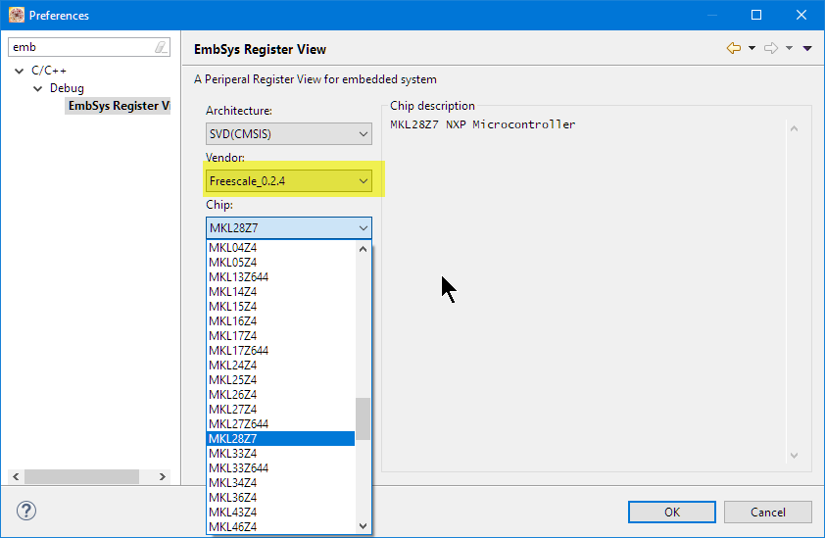Collapse the C/C++ tree node
The width and height of the screenshot is (825, 538).
pyautogui.click(x=21, y=71)
